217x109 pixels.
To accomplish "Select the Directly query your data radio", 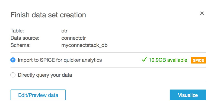I will point(13,75).
